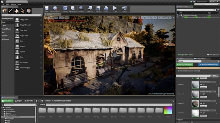The image size is (220, 123).
Task: Pick the Cone shape icon
Action: click(17, 57)
